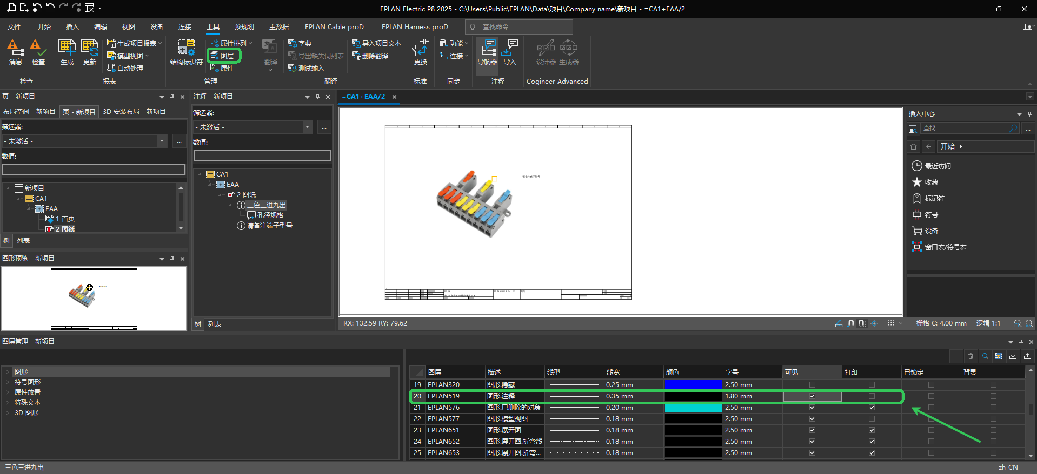This screenshot has height=474, width=1037.
Task: Click the layer import icon
Action: point(1013,356)
